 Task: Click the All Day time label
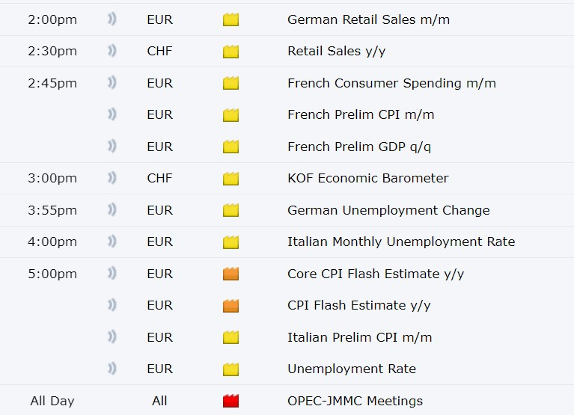(52, 401)
